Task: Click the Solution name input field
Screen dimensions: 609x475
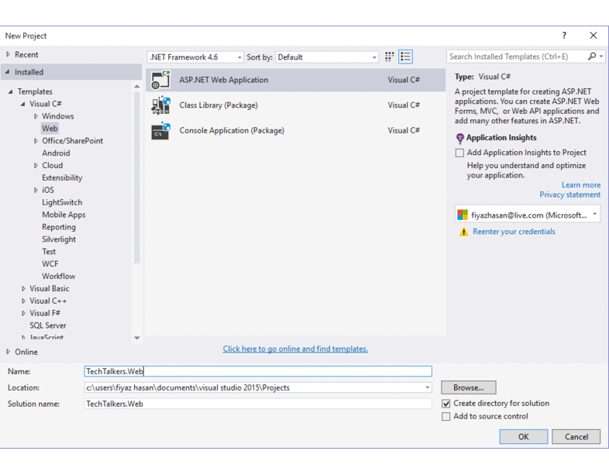Action: pyautogui.click(x=258, y=404)
